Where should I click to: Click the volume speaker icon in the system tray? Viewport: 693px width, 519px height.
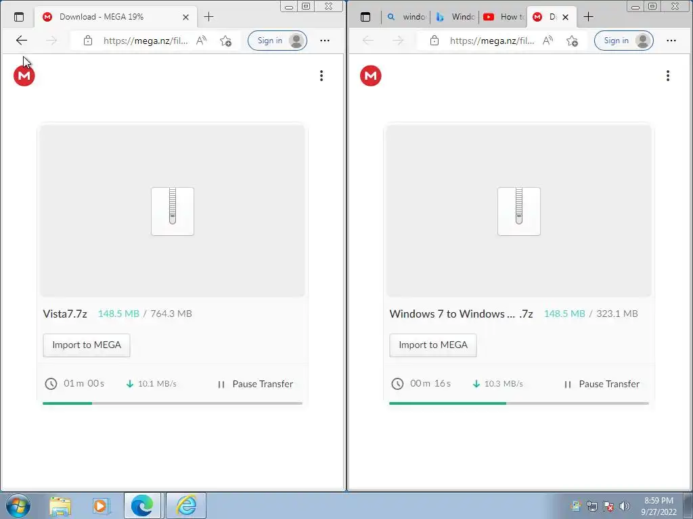625,506
